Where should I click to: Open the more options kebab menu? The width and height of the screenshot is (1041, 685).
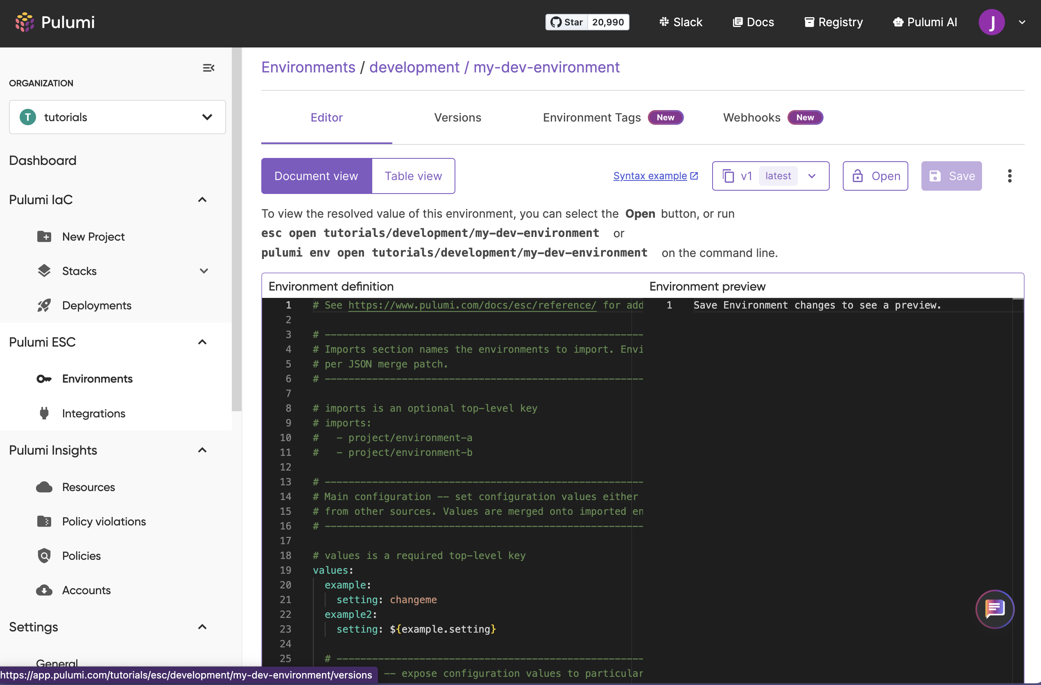[x=1009, y=176]
